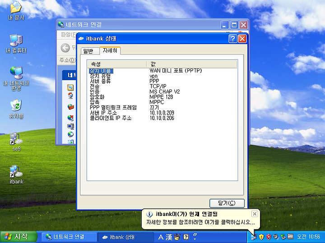Select the se9 connection shortcut icon
The image size is (325, 243).
click(x=16, y=142)
